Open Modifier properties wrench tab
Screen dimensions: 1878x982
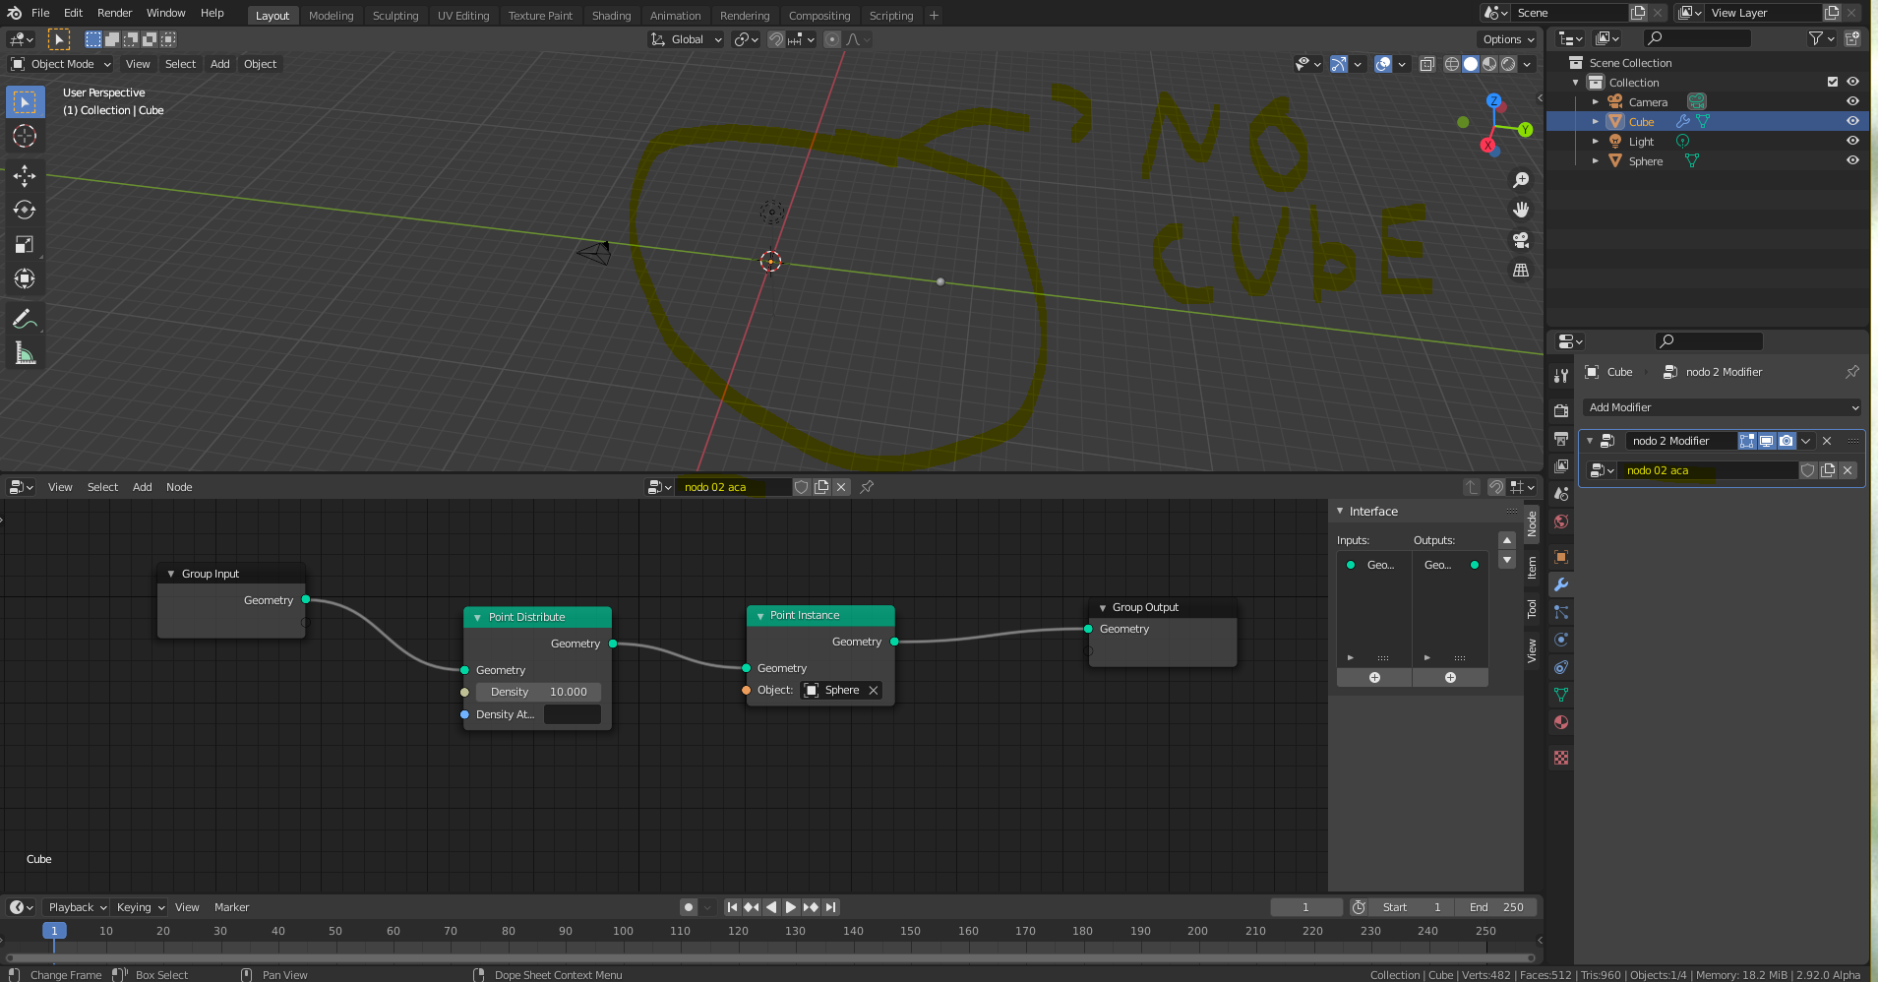coord(1561,584)
